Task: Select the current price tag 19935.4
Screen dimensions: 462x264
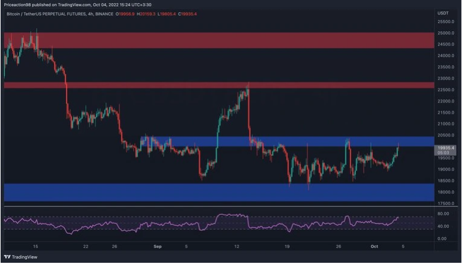Action: (446, 150)
